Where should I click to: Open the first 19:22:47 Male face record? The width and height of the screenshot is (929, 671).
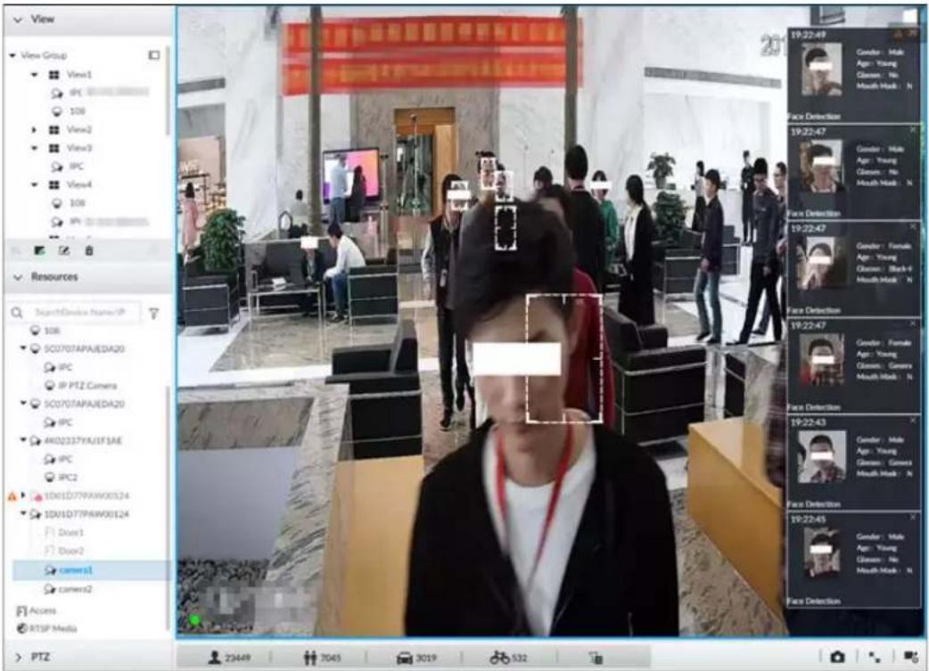[x=854, y=172]
